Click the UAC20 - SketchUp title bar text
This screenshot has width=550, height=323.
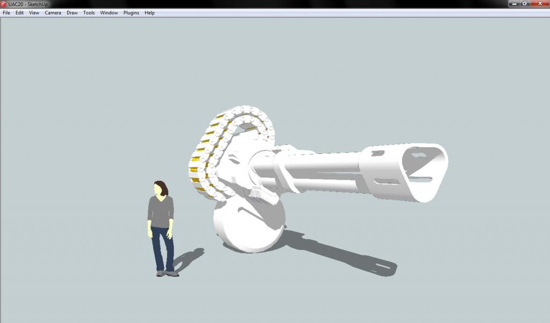coord(28,4)
